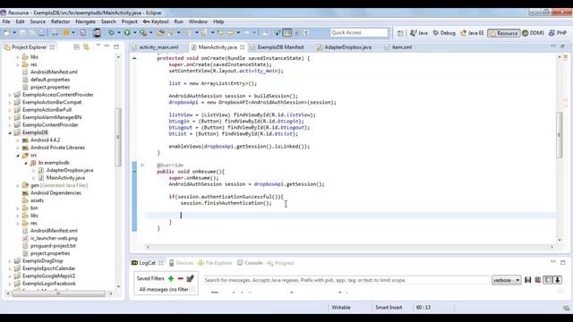Viewport: 573px width, 322px height.
Task: Minimize the LogCat panel
Action: pos(553,262)
